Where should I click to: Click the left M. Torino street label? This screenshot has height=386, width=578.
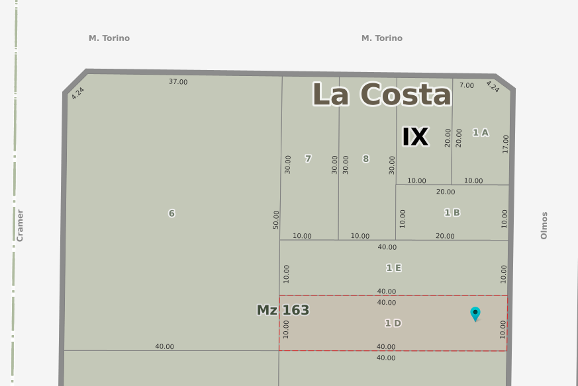click(109, 38)
